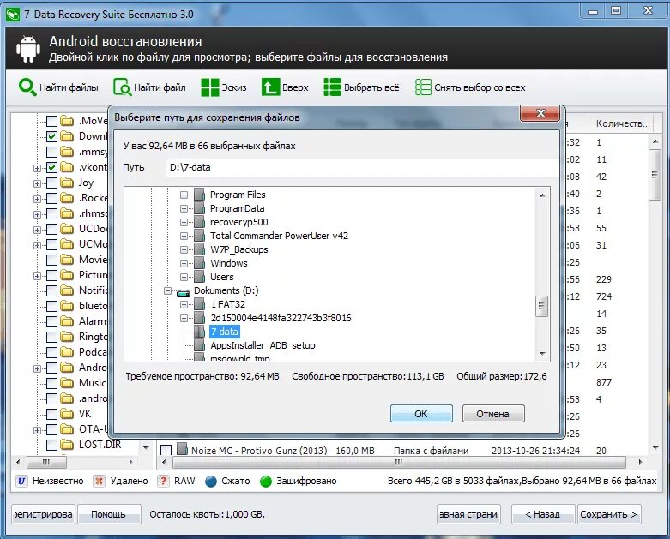Expand the OTA-U folder in left tree
Screen dimensions: 670x539
pyautogui.click(x=37, y=430)
